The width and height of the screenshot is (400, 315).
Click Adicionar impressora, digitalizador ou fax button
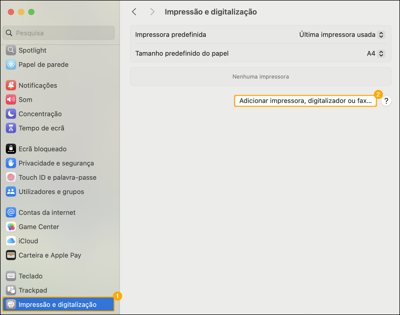pos(305,101)
